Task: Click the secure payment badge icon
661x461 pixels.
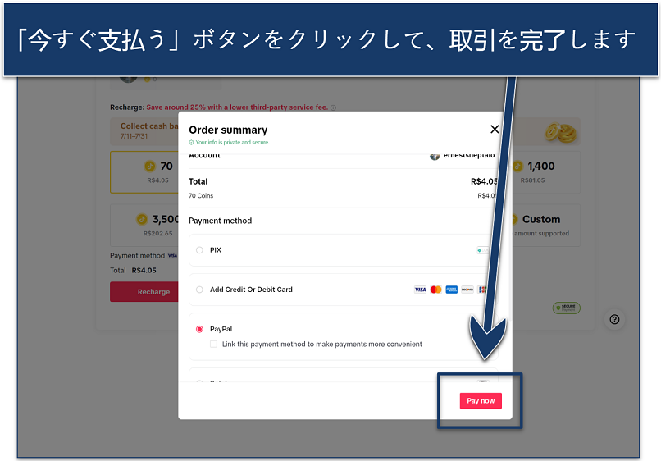Action: tap(567, 308)
